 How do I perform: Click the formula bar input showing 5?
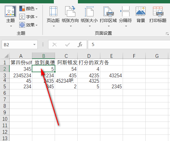click(129, 45)
